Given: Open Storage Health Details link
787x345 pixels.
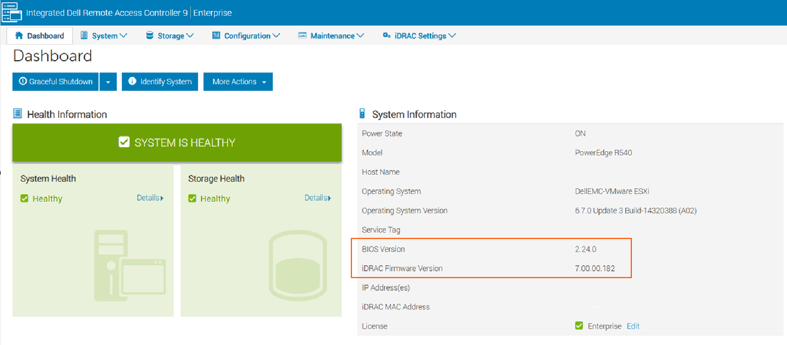Looking at the screenshot, I should tap(318, 198).
